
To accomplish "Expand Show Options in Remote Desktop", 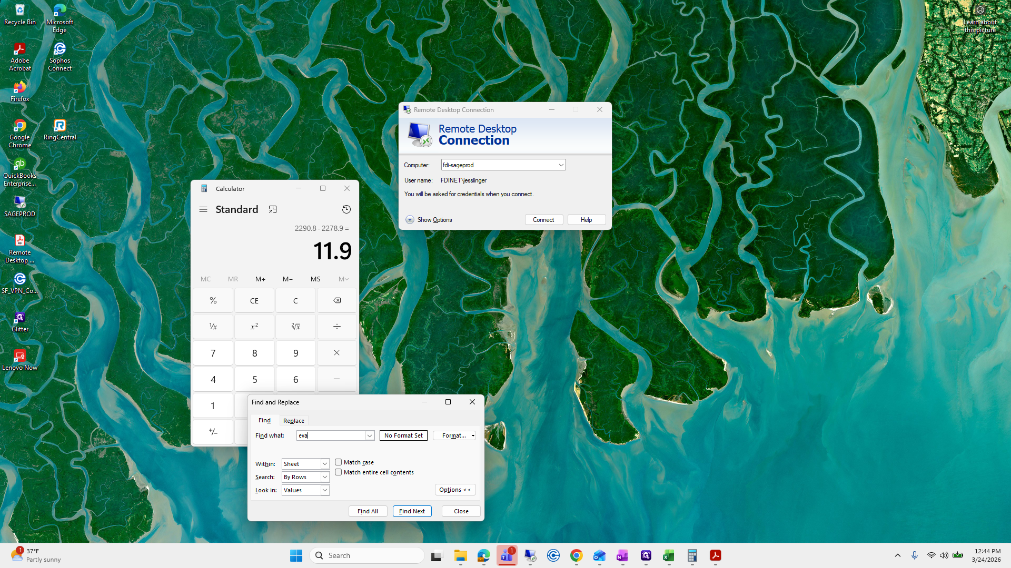I will click(410, 220).
